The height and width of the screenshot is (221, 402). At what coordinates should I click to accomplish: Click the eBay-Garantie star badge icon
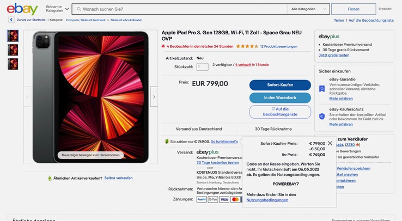click(x=322, y=88)
